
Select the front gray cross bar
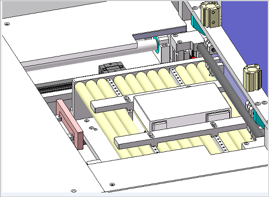click(181, 136)
